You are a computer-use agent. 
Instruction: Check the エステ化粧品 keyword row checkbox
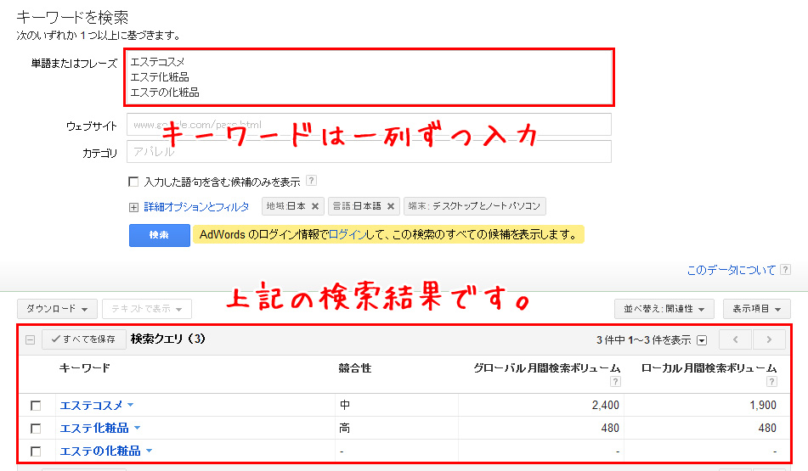click(36, 429)
